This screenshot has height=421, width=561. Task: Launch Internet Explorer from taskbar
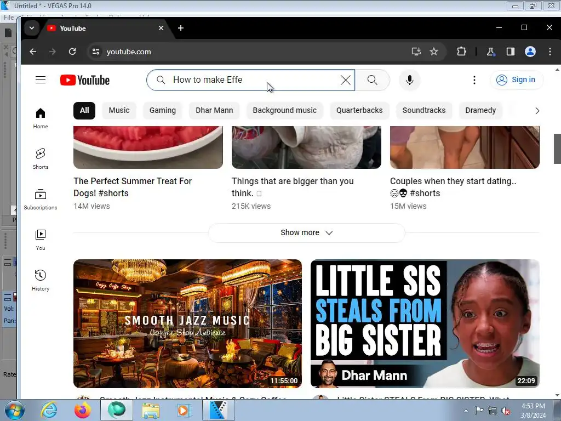click(49, 410)
